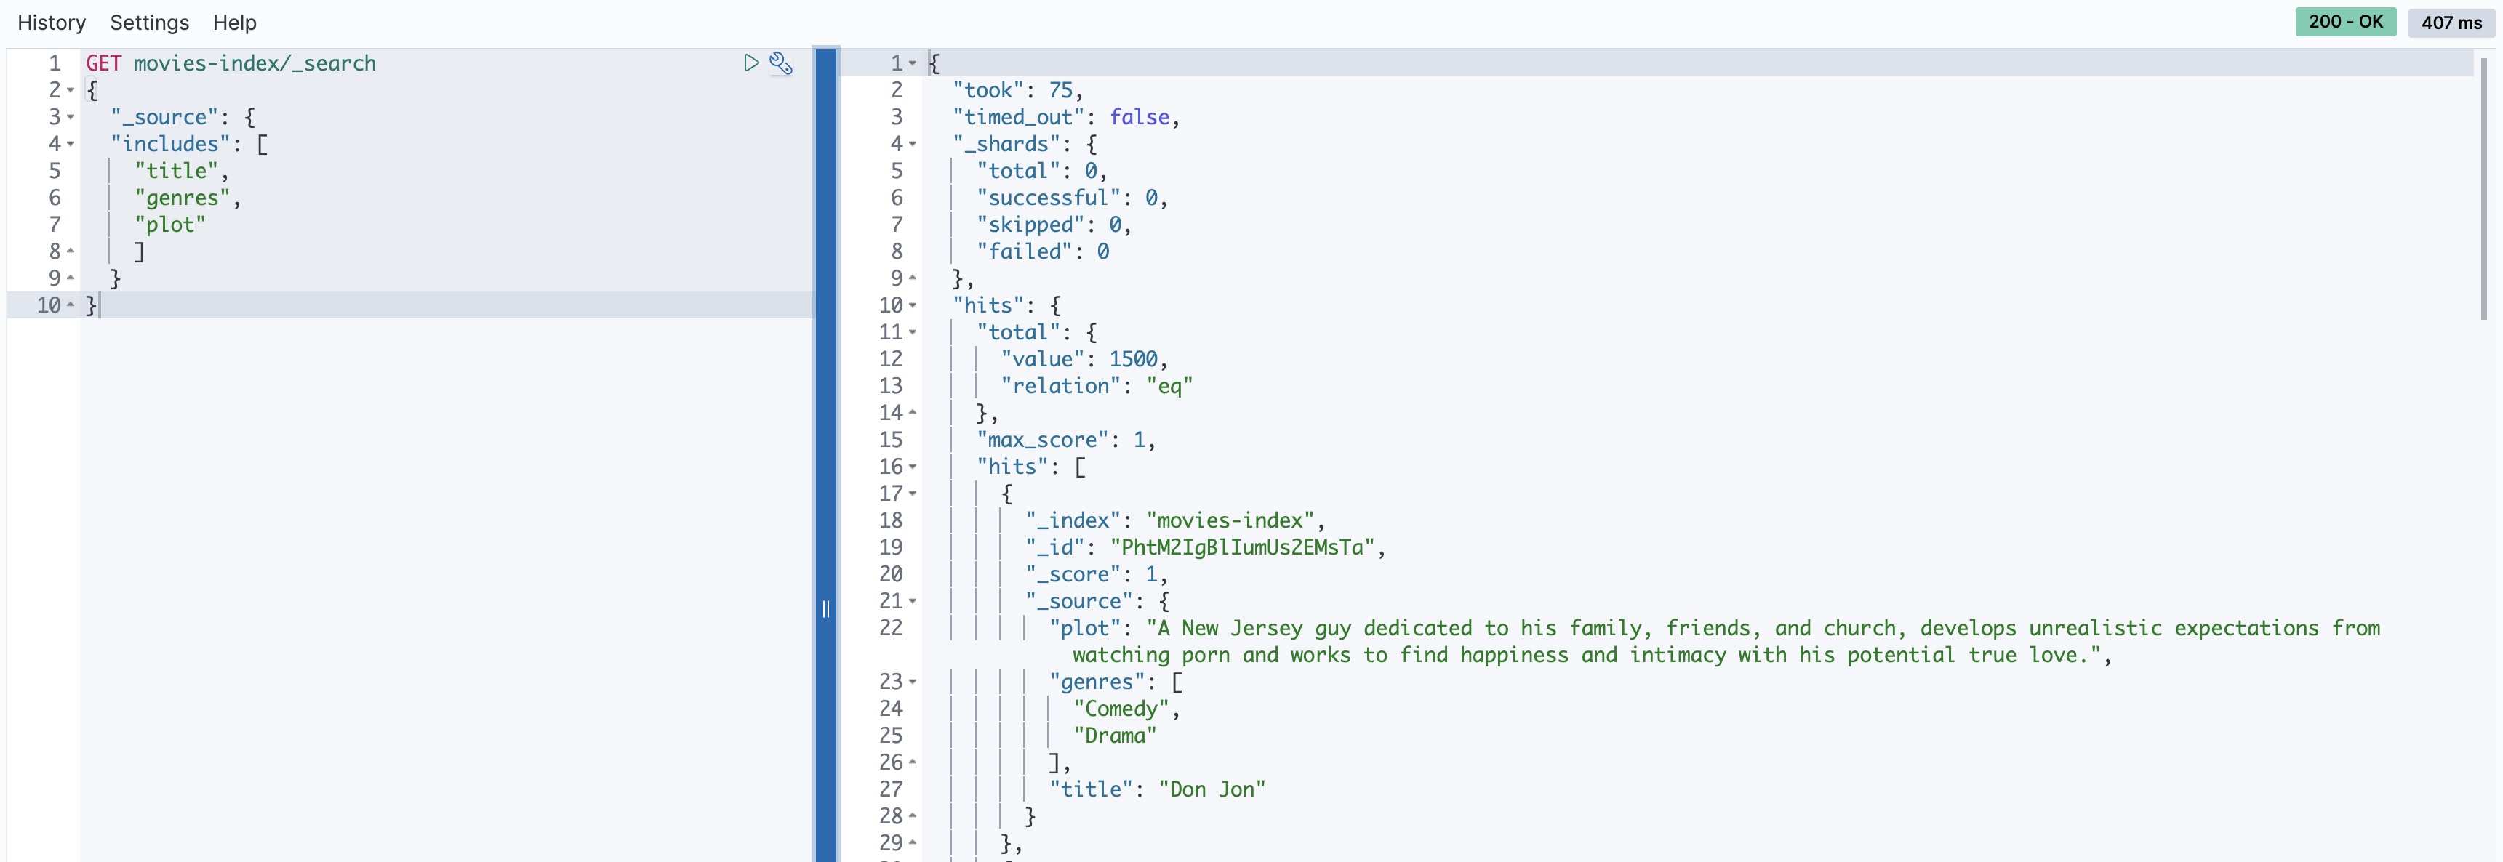2503x862 pixels.
Task: Click the "genres" entry in request includes
Action: (x=188, y=198)
